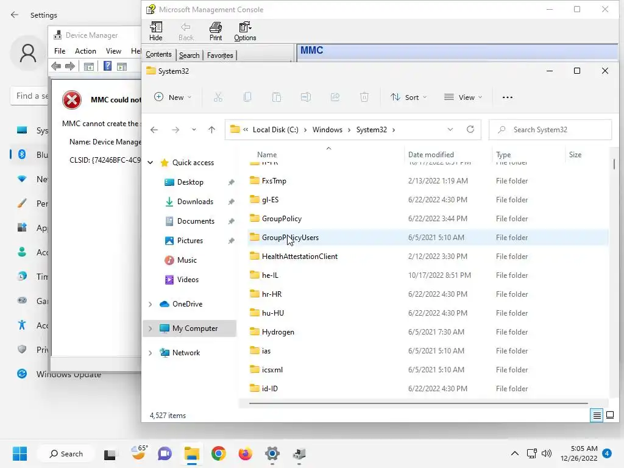The width and height of the screenshot is (624, 468).
Task: Open Firefox from the taskbar
Action: click(245, 453)
